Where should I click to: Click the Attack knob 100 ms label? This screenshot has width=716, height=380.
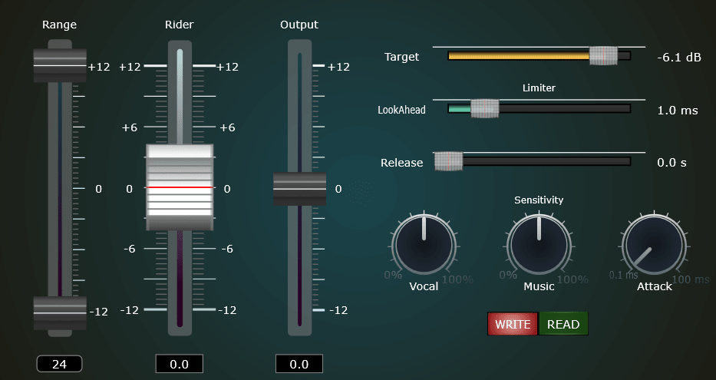coord(691,279)
